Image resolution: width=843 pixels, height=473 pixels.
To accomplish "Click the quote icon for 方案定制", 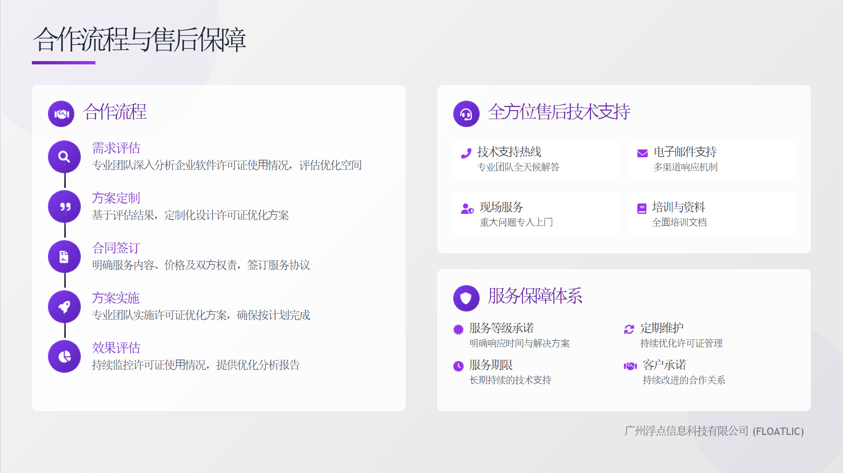I will pyautogui.click(x=64, y=207).
